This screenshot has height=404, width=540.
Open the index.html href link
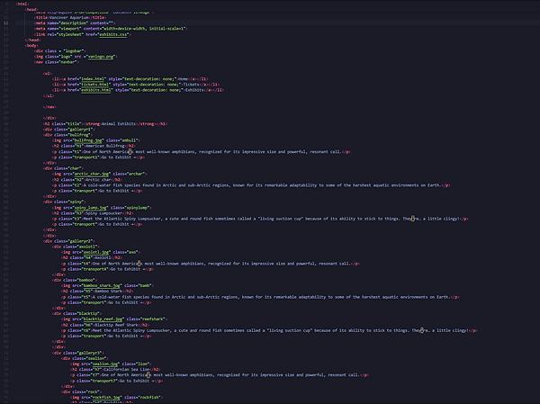click(94, 79)
